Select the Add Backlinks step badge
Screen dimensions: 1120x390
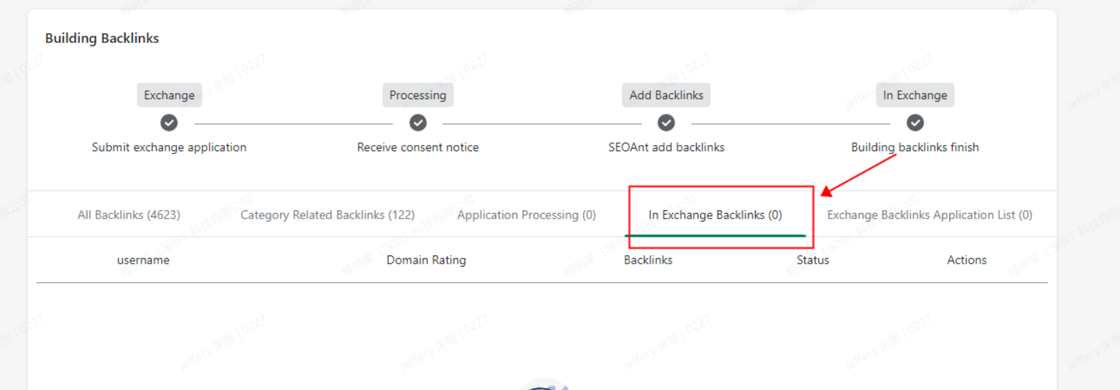point(666,95)
